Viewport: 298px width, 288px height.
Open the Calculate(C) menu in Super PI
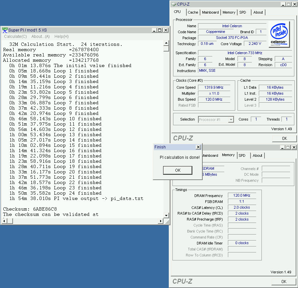pos(15,37)
